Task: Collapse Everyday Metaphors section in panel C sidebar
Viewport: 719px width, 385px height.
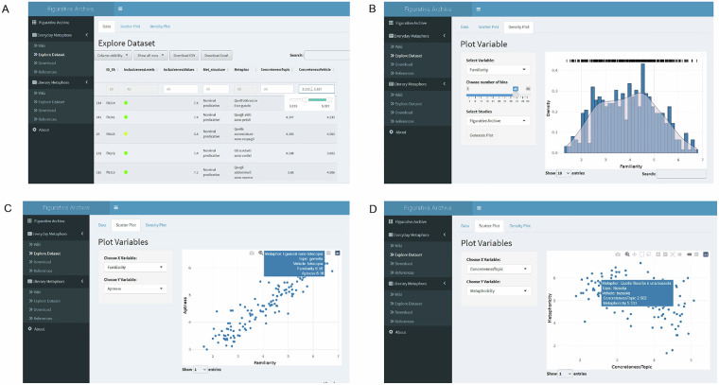Action: tap(82, 234)
